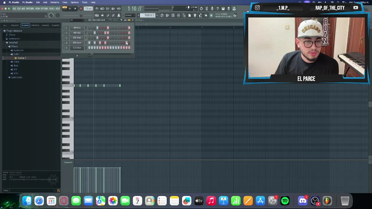Image resolution: width=372 pixels, height=209 pixels.
Task: Switch to browser SOUNDS tab
Action: (45, 25)
